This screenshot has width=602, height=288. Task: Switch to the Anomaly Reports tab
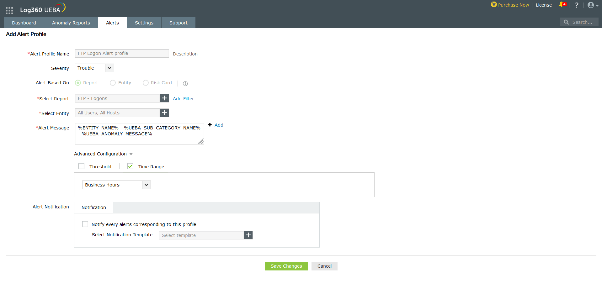coord(71,23)
